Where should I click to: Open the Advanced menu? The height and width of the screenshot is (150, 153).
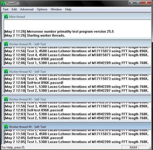pyautogui.click(x=27, y=9)
